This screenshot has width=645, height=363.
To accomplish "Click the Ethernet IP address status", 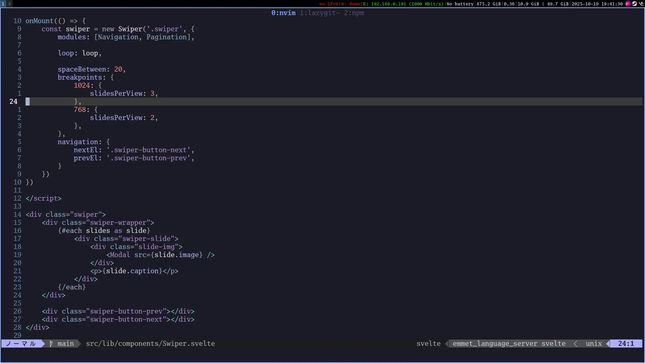I will [x=403, y=4].
